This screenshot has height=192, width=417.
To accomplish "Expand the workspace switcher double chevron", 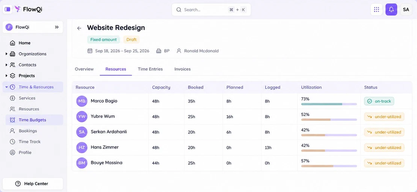I will [57, 27].
